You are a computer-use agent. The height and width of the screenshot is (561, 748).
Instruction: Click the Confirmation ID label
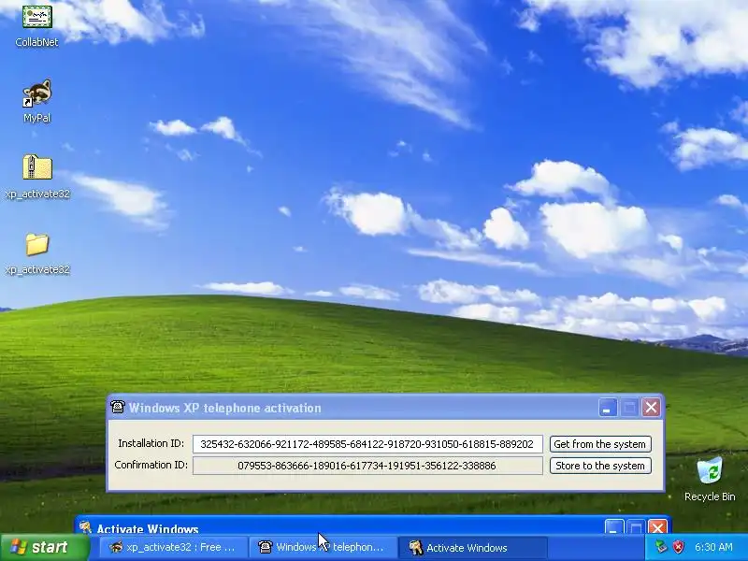(x=151, y=465)
